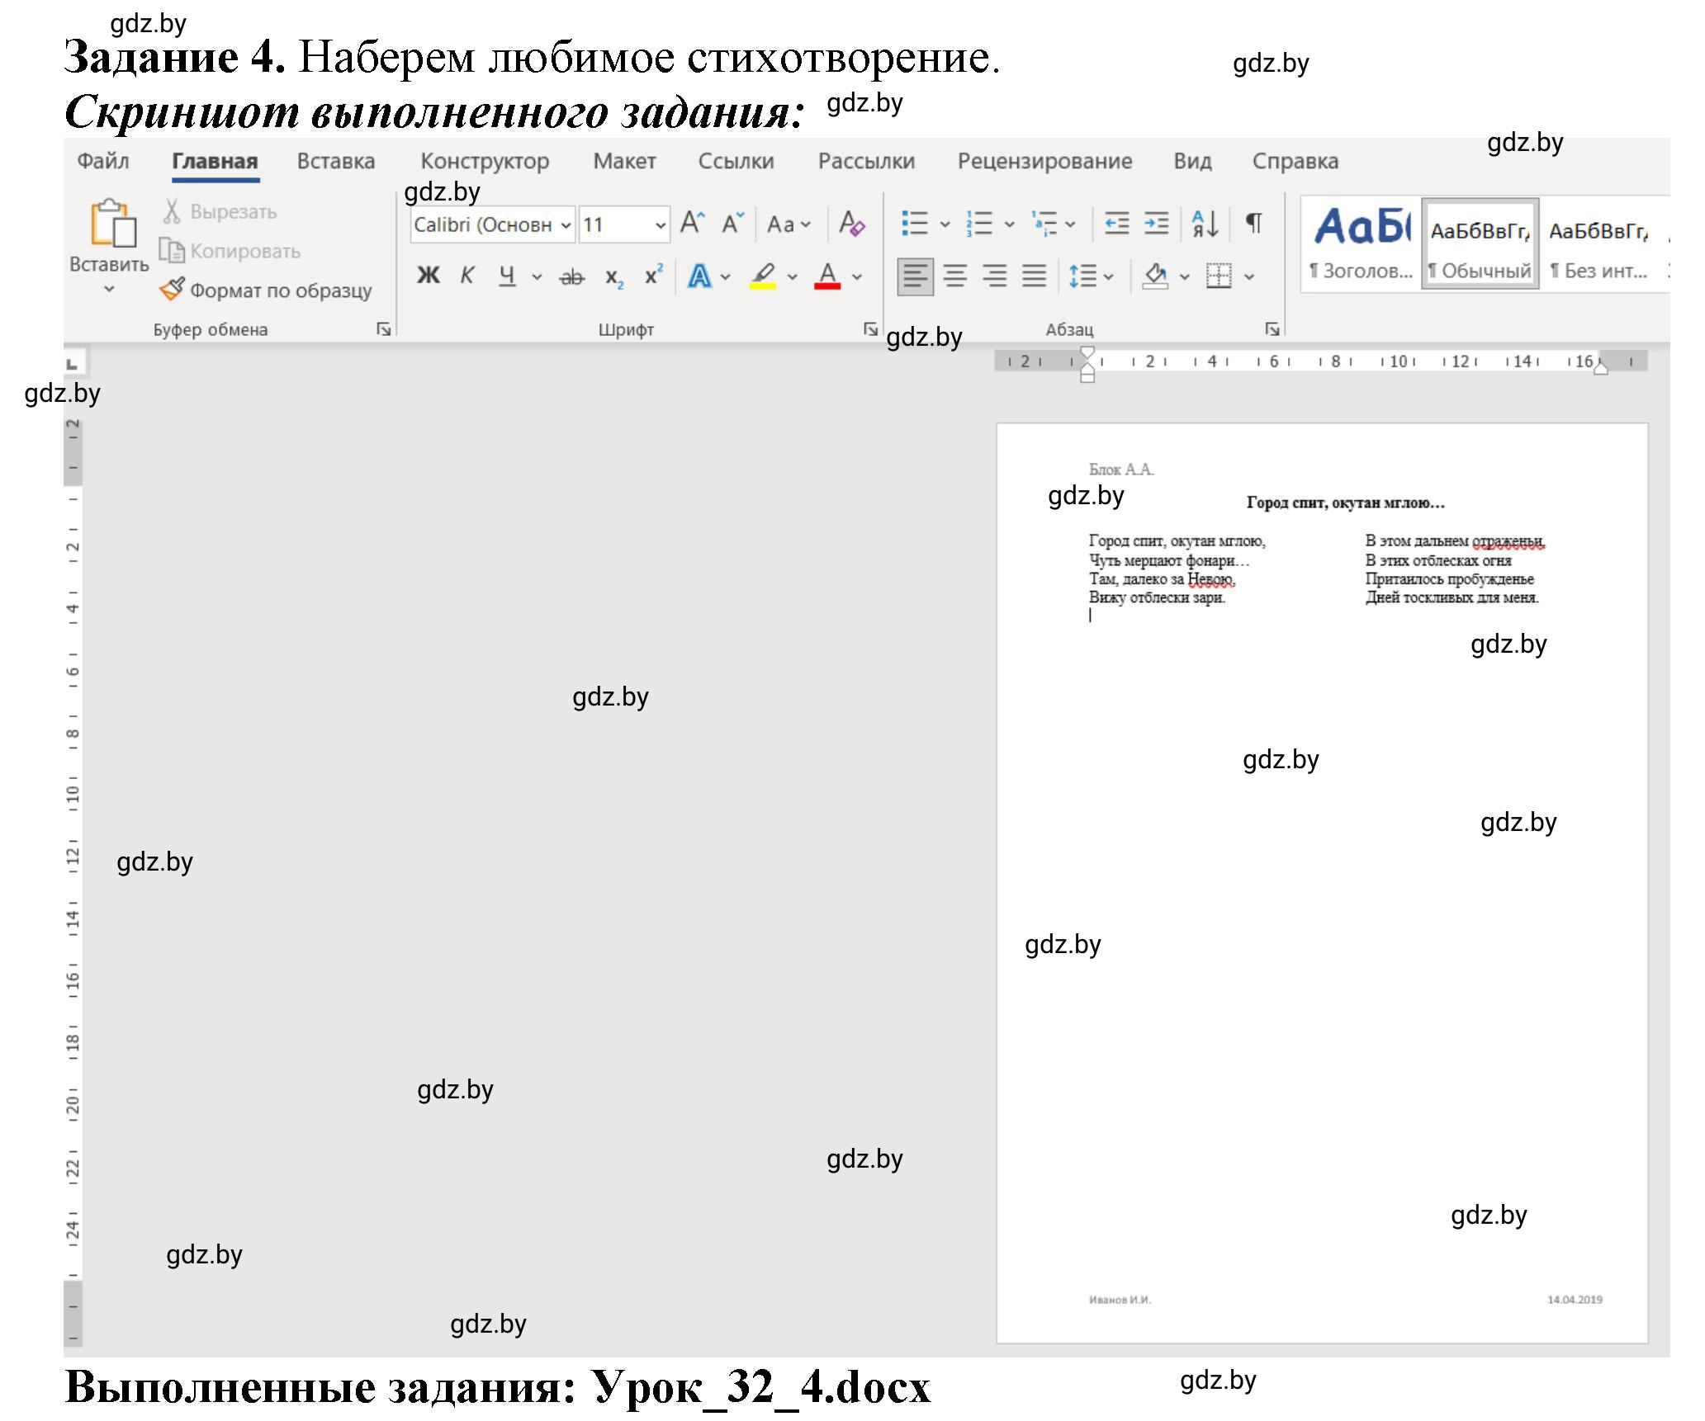Click the poem title in document
The image size is (1705, 1421).
[1345, 503]
